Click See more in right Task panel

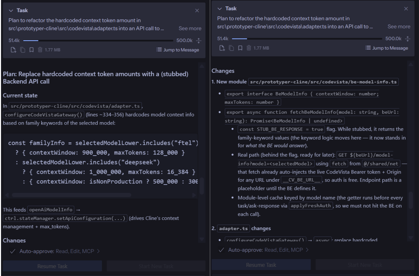[x=399, y=26]
